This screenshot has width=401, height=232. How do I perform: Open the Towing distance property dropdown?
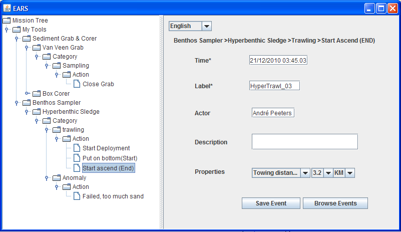pyautogui.click(x=305, y=173)
